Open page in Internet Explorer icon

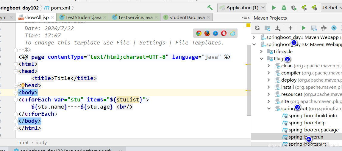(232, 33)
